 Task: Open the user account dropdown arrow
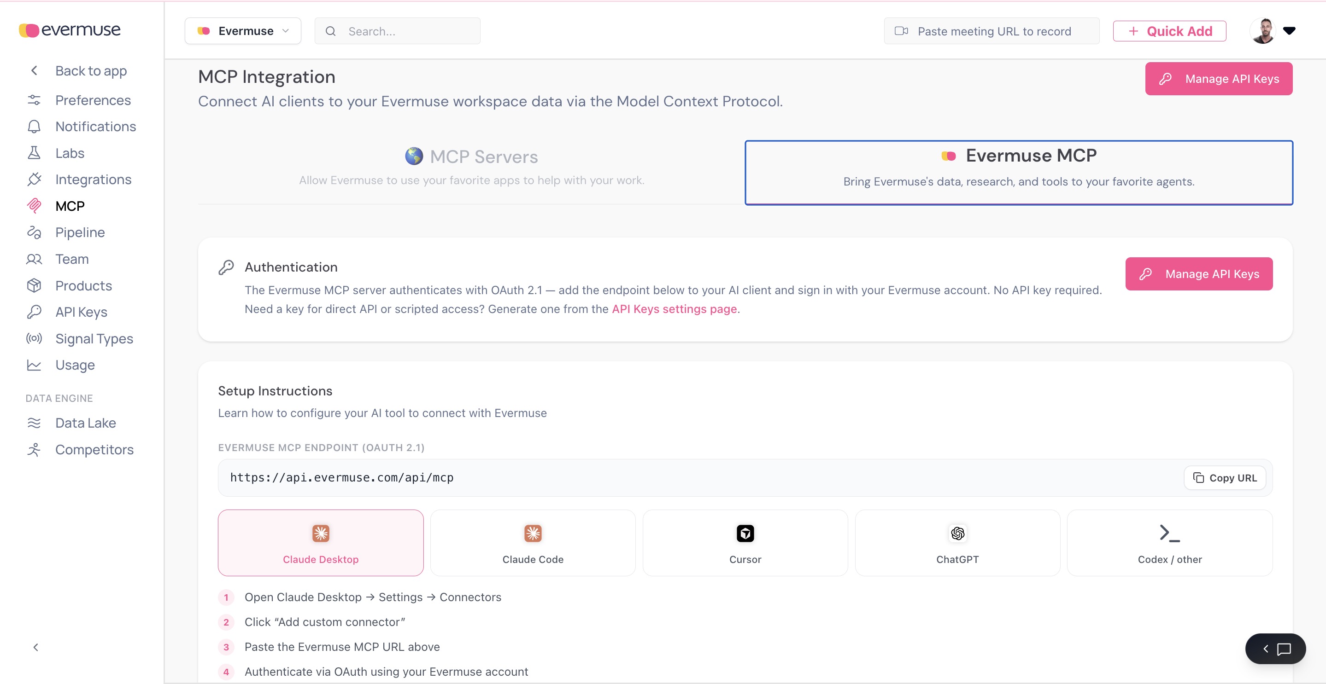tap(1289, 31)
